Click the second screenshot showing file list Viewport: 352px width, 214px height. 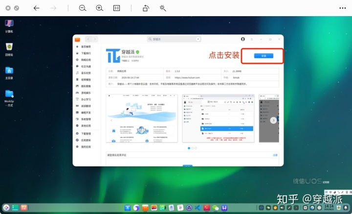click(218, 119)
